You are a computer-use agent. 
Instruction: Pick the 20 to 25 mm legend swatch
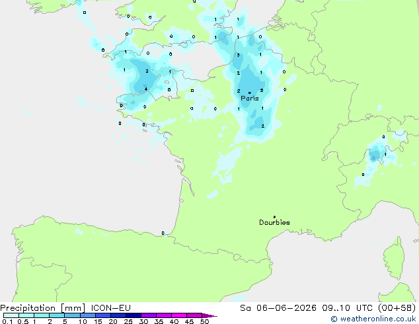(x=118, y=315)
